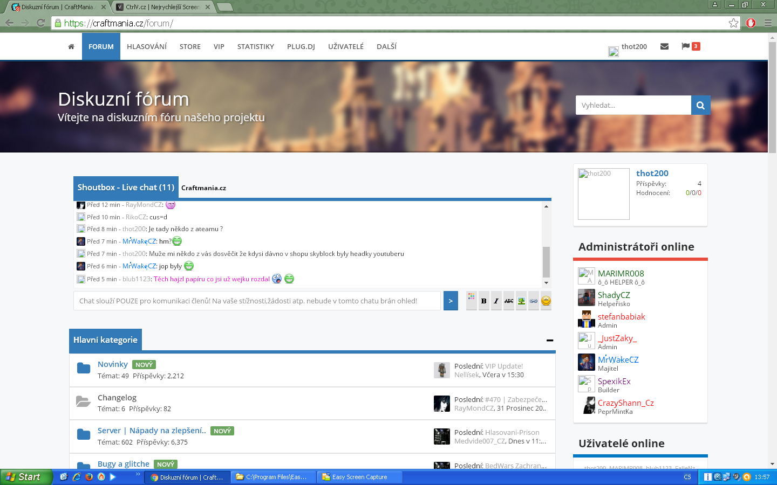
Task: Send the shoutbox message
Action: tap(451, 301)
